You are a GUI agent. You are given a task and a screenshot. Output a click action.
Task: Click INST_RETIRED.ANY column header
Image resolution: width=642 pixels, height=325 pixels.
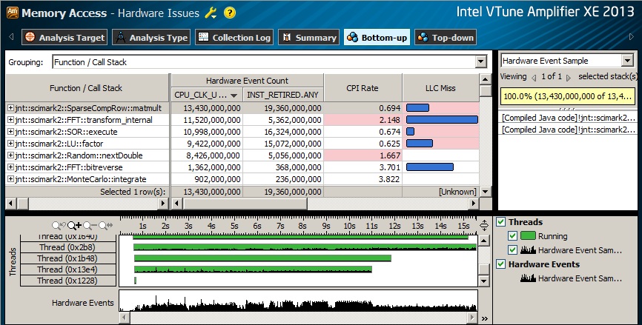click(282, 95)
